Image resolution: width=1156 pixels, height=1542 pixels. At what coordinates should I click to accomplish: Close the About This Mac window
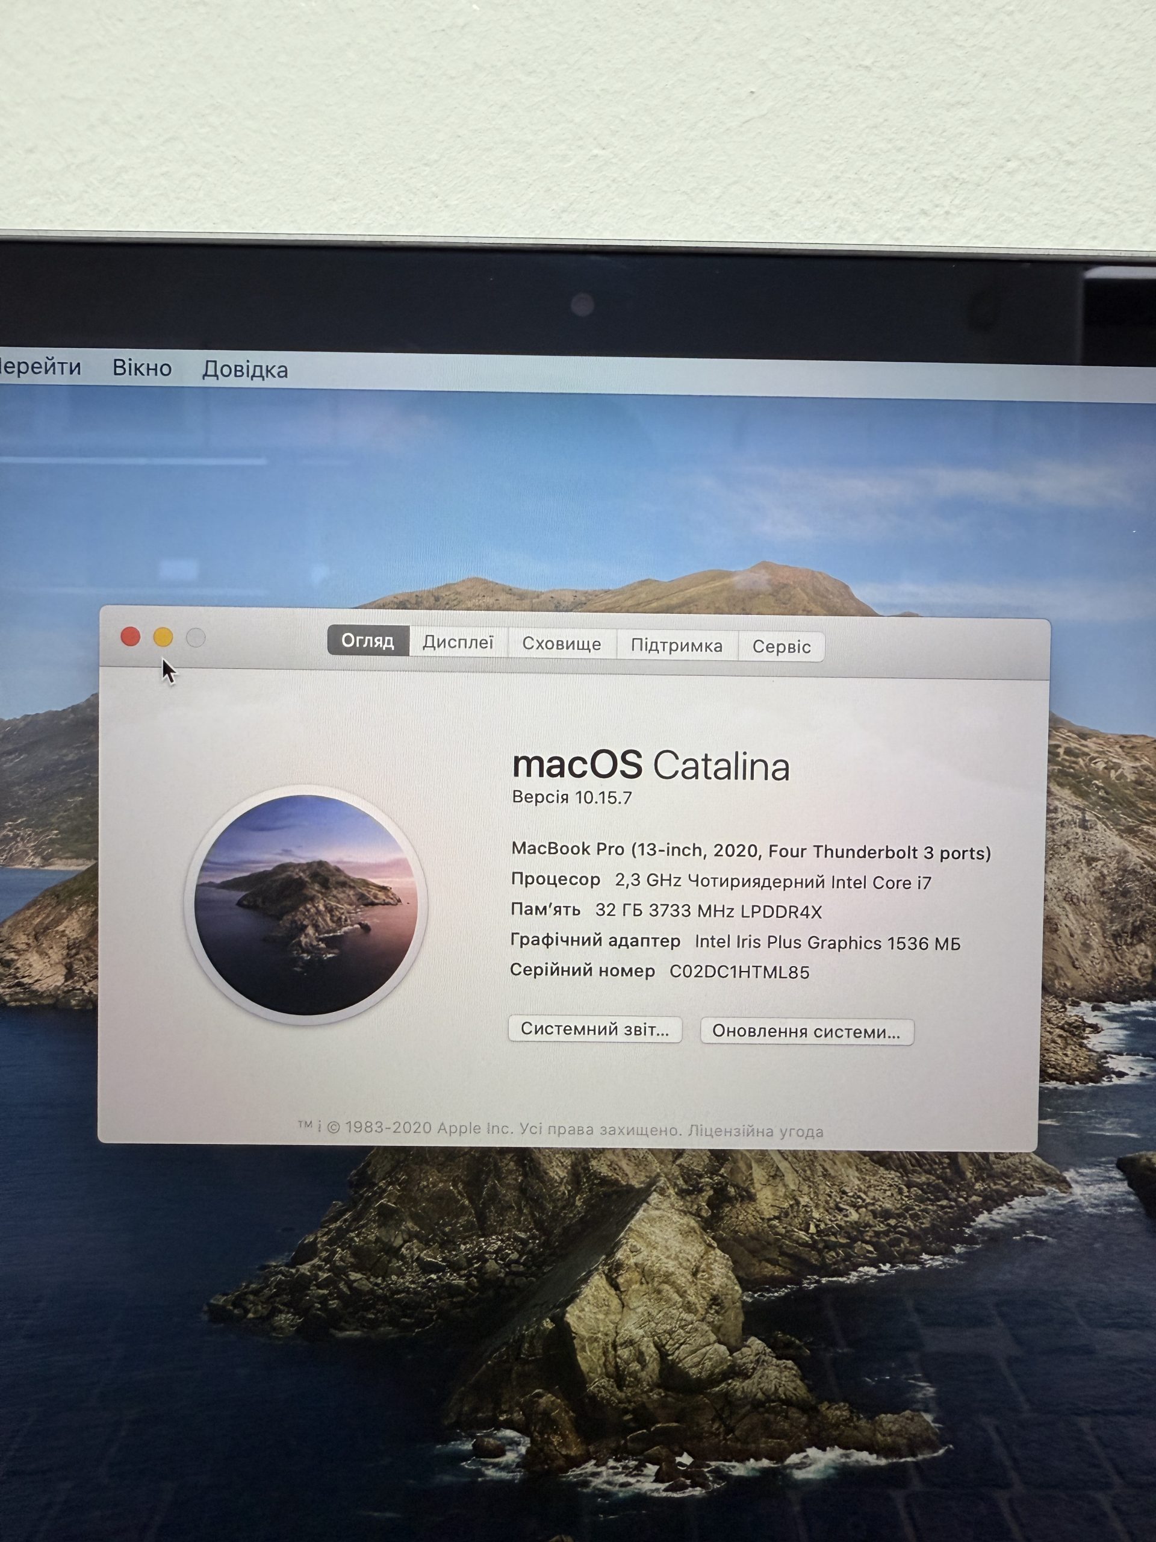pos(130,637)
